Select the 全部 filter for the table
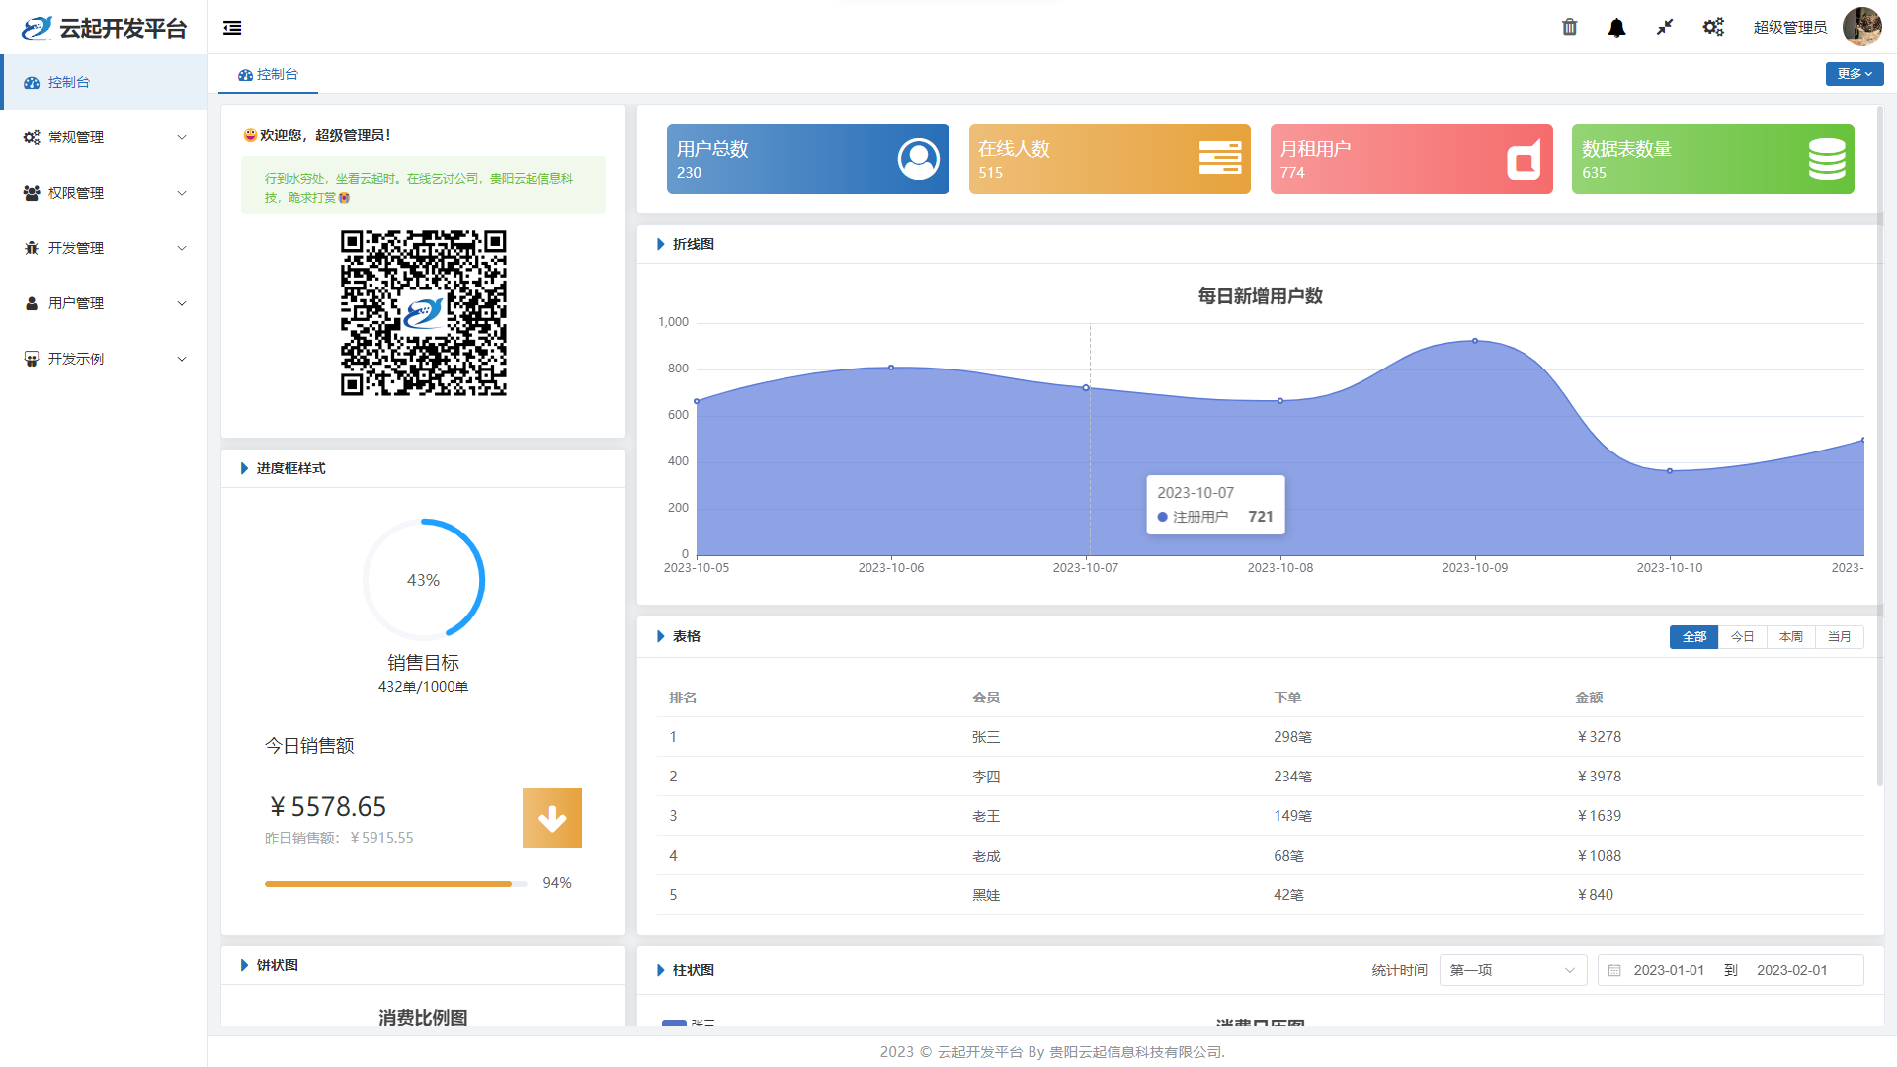This screenshot has width=1897, height=1067. click(x=1693, y=637)
